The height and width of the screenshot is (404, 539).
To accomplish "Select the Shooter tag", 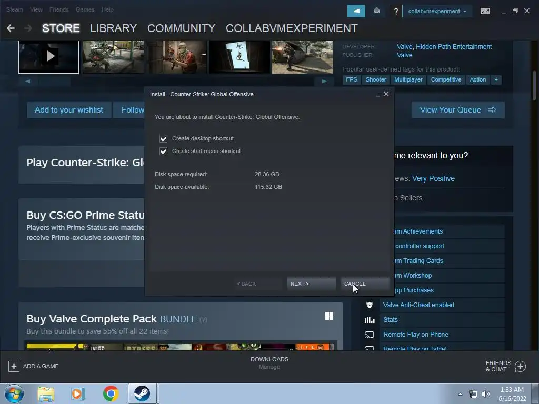I will click(376, 80).
